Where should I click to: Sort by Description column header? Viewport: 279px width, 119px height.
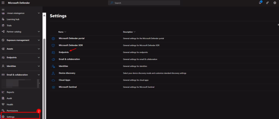click(x=129, y=32)
